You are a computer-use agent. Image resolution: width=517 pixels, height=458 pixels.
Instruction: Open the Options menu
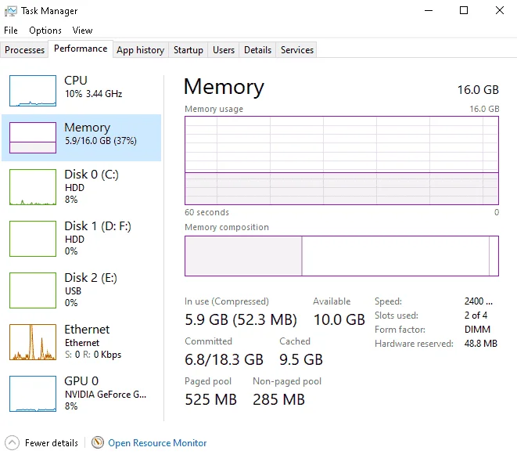tap(45, 31)
